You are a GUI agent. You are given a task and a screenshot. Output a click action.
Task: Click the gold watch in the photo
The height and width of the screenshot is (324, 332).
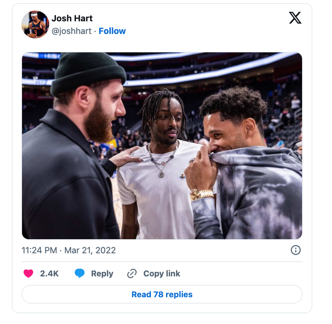coord(201,194)
